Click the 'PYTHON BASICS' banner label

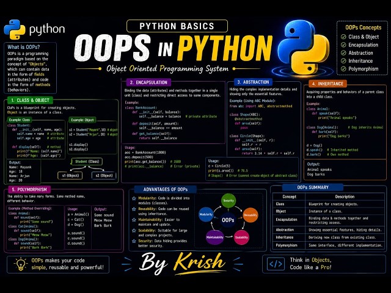(177, 26)
